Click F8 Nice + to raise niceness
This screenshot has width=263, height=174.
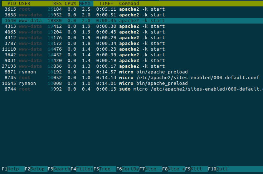pyautogui.click(x=174, y=169)
